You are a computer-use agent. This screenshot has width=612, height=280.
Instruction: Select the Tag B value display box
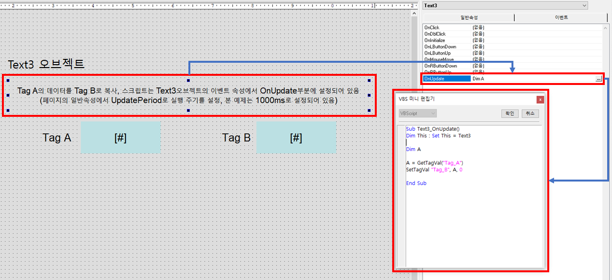coord(296,137)
